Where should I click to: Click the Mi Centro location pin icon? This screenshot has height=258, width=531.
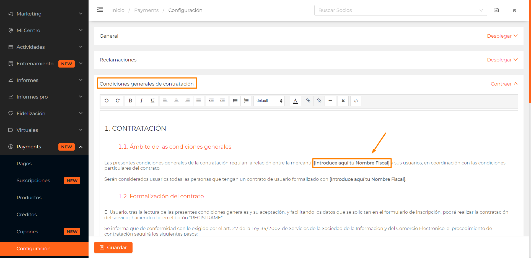click(x=11, y=30)
